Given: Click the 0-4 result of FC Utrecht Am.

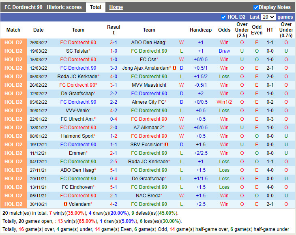Looking at the screenshot, I should (114, 119).
